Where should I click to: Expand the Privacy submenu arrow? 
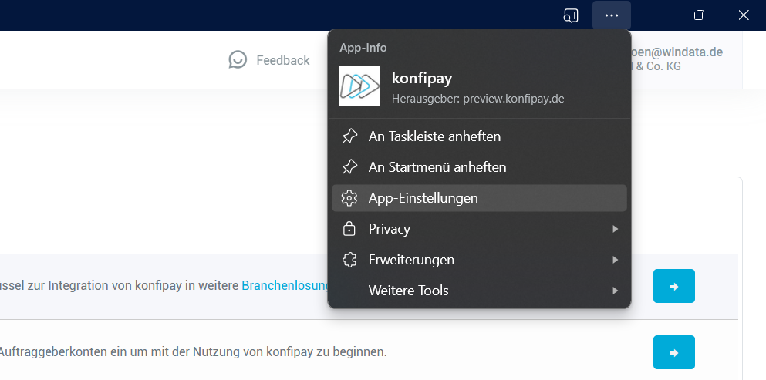coord(615,229)
